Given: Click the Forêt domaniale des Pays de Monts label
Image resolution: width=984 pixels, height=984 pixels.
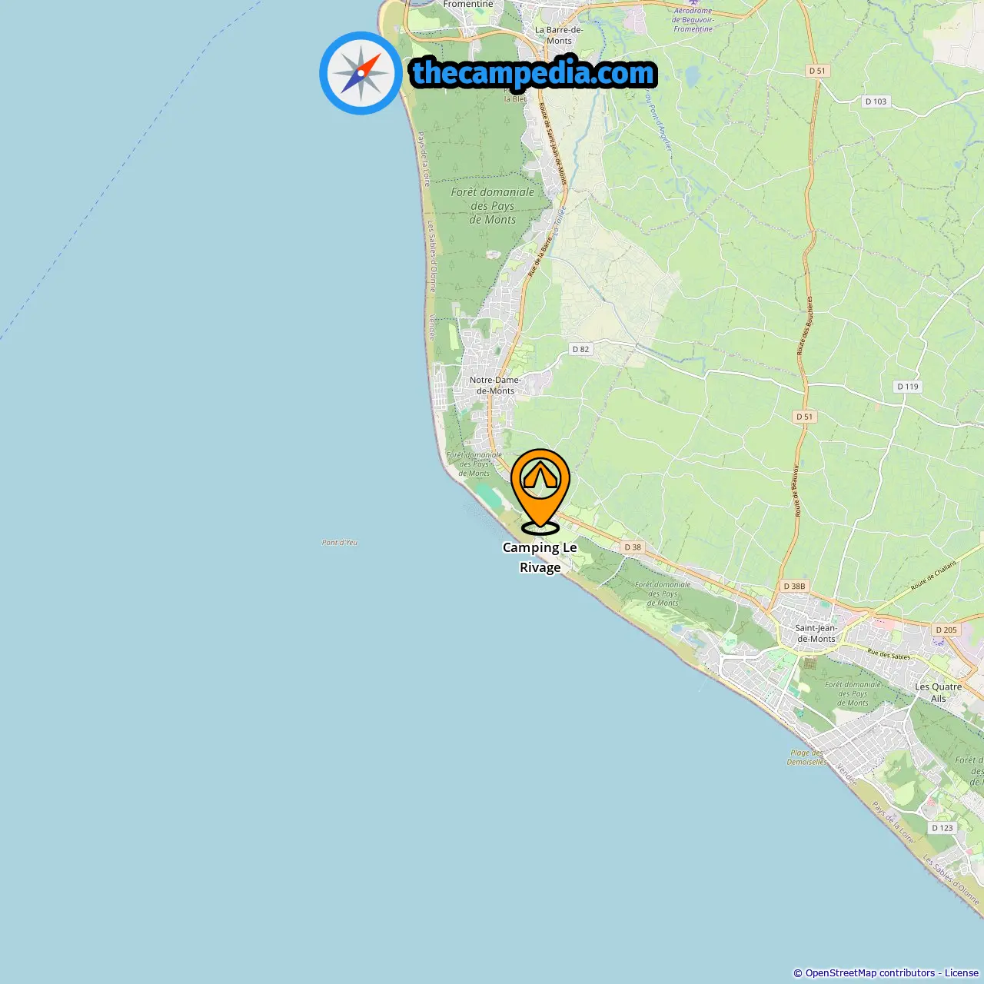Looking at the screenshot, I should pyautogui.click(x=493, y=205).
